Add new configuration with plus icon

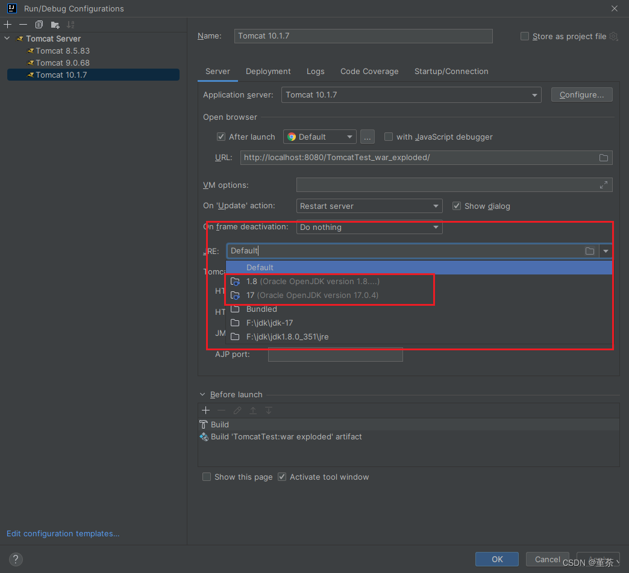click(x=7, y=25)
